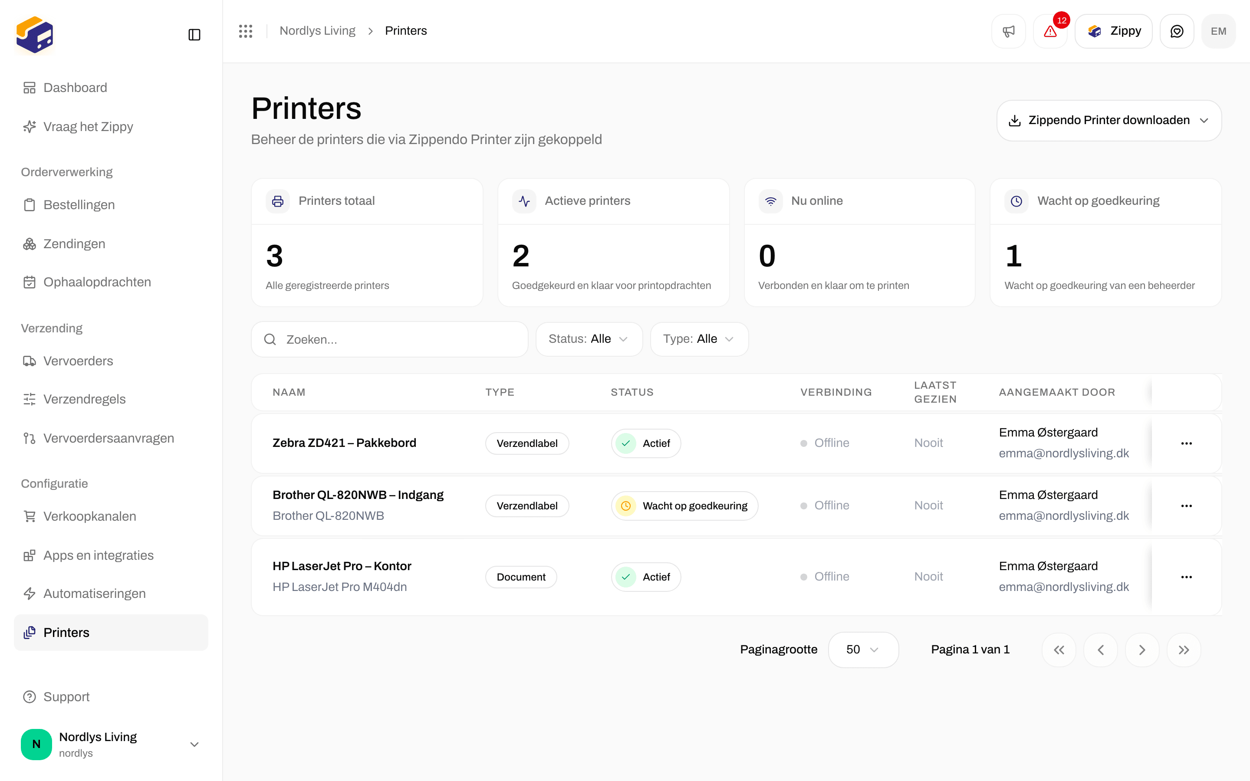Open the Zippy assistant button

1114,31
